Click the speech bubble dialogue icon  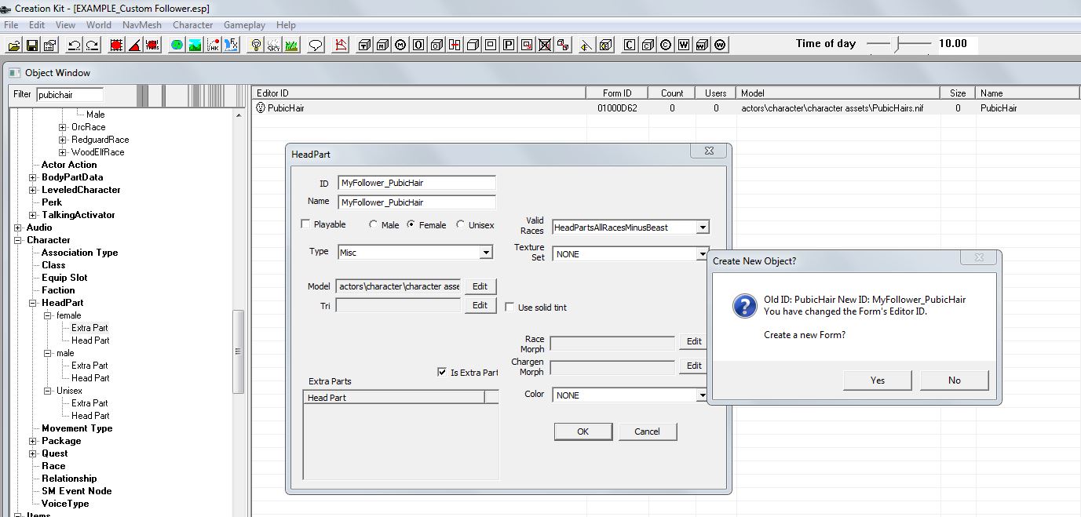tap(316, 45)
